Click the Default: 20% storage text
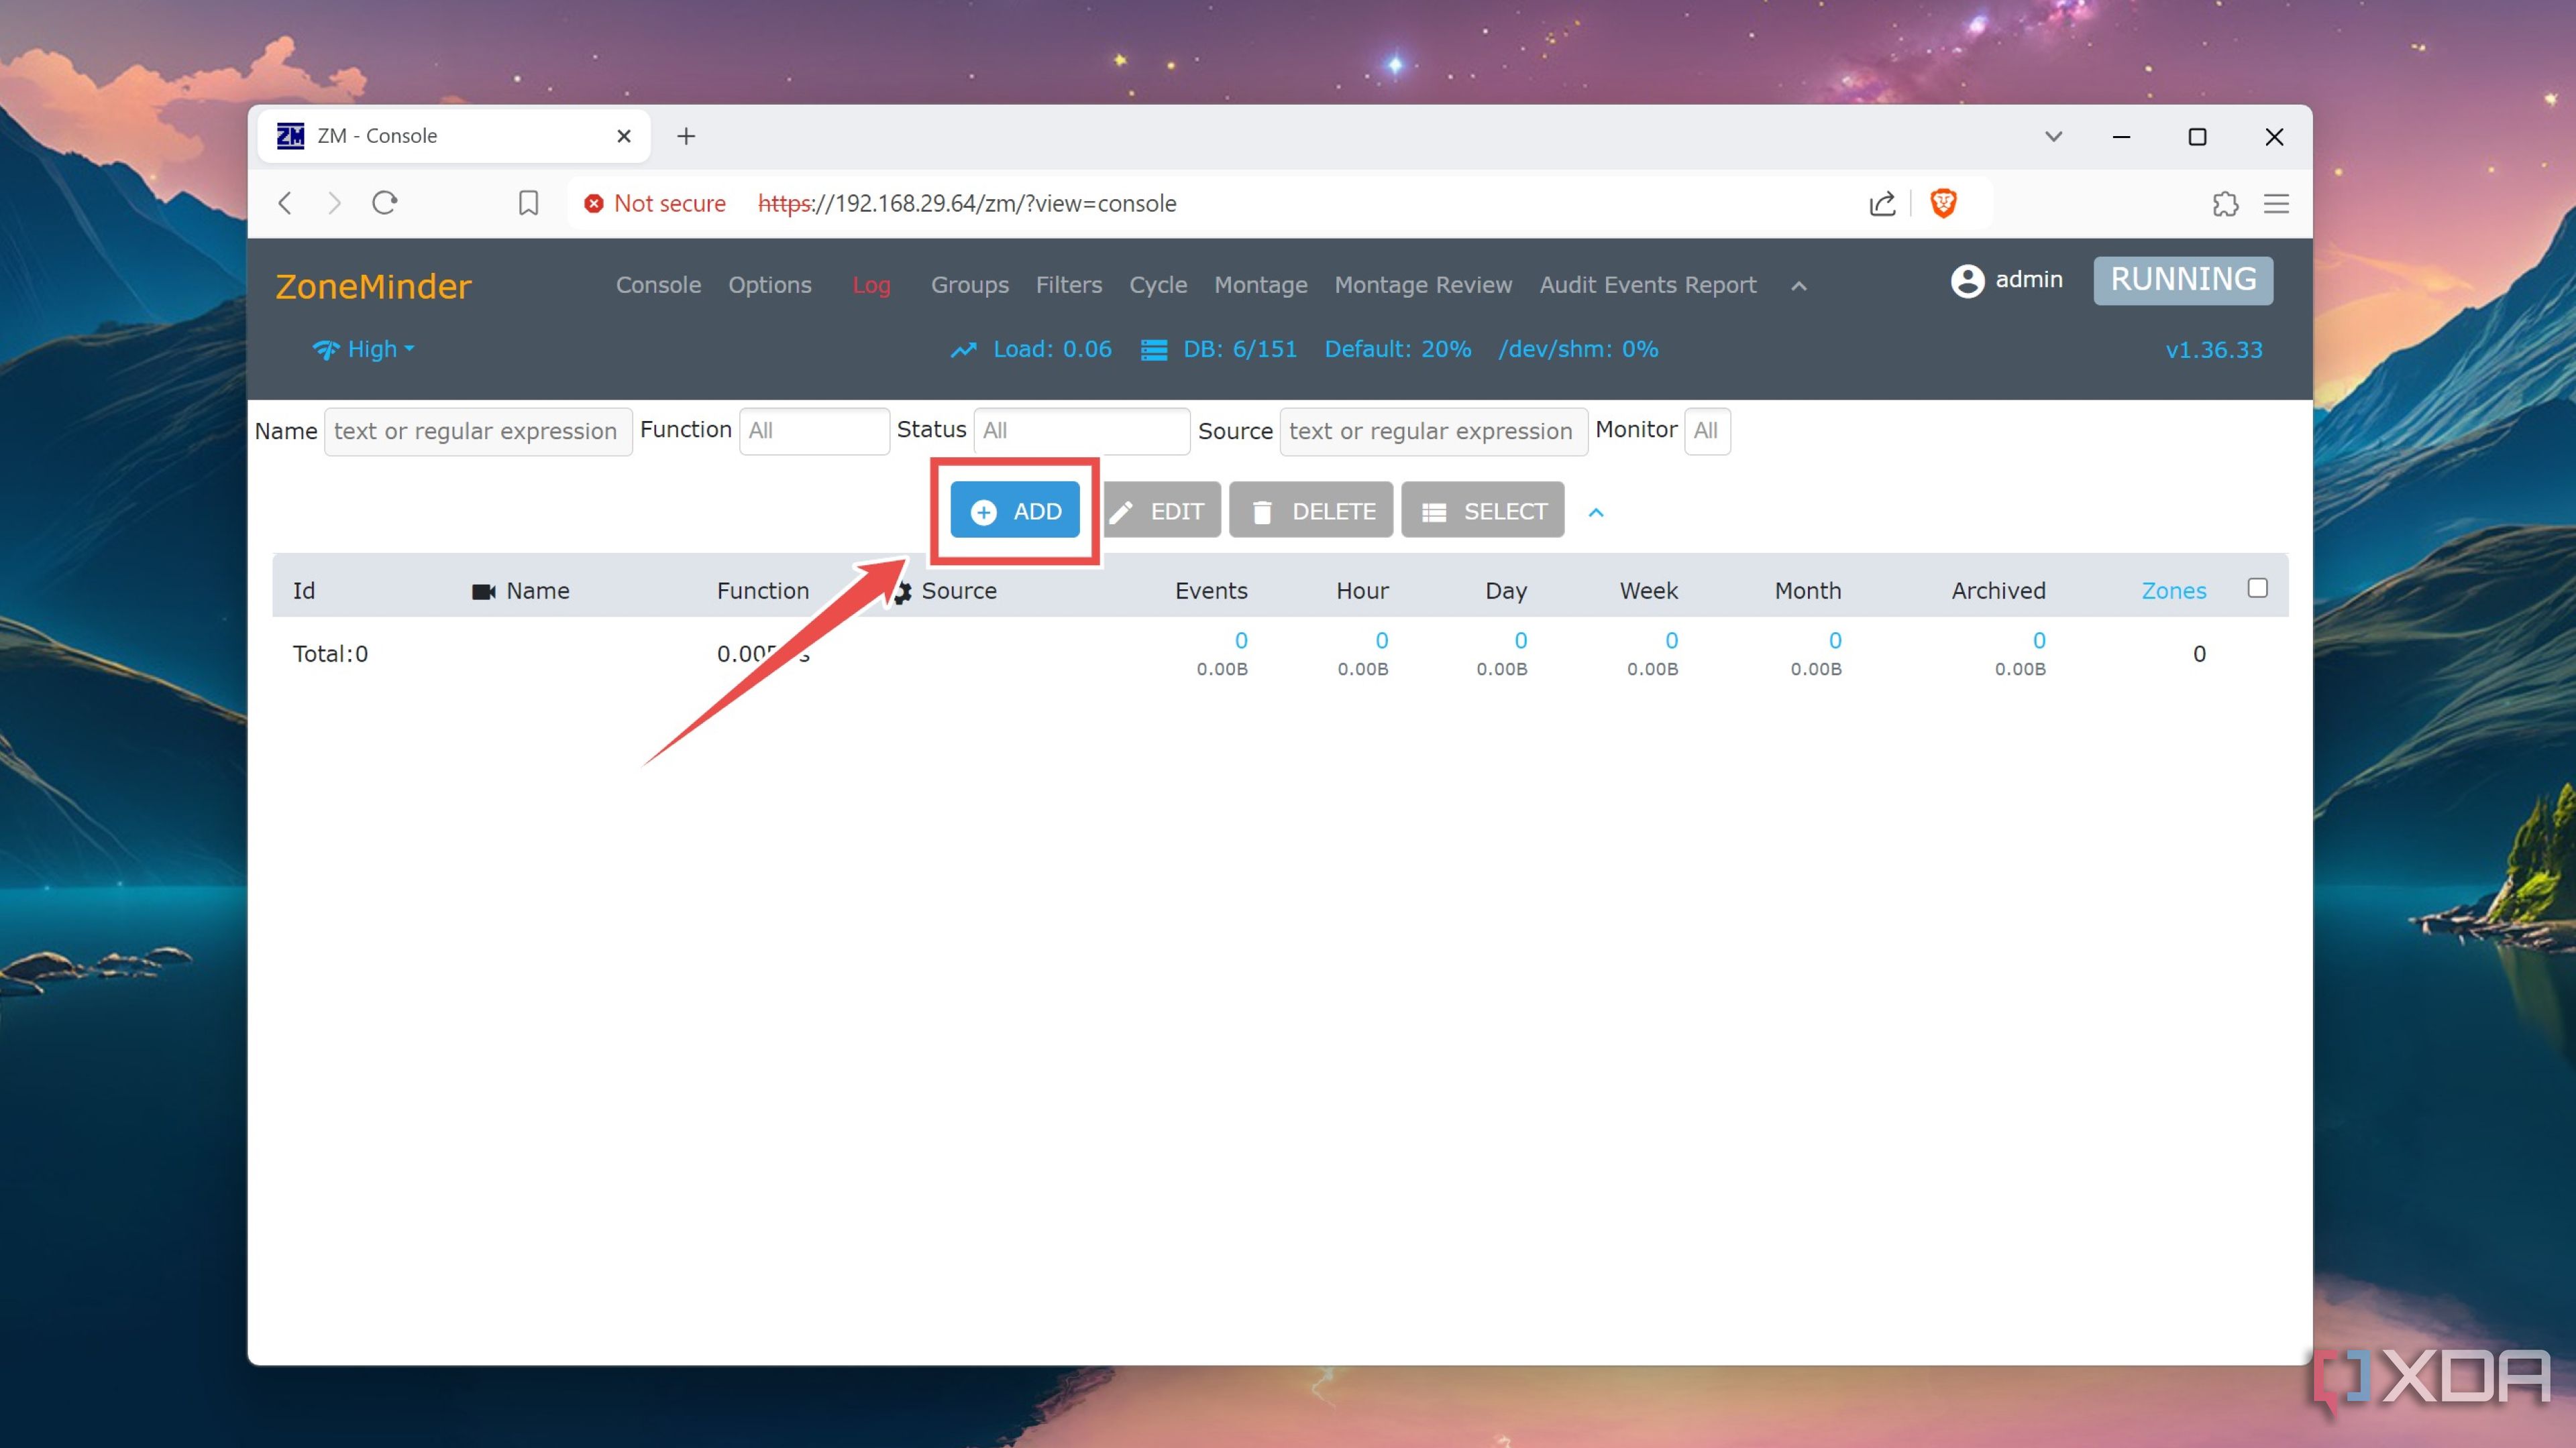The image size is (2576, 1448). click(1397, 349)
